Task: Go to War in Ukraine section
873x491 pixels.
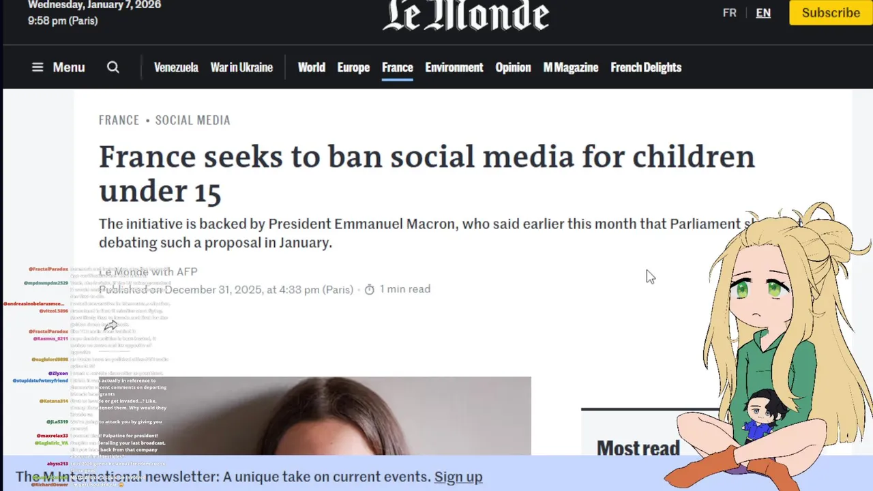Action: click(241, 68)
